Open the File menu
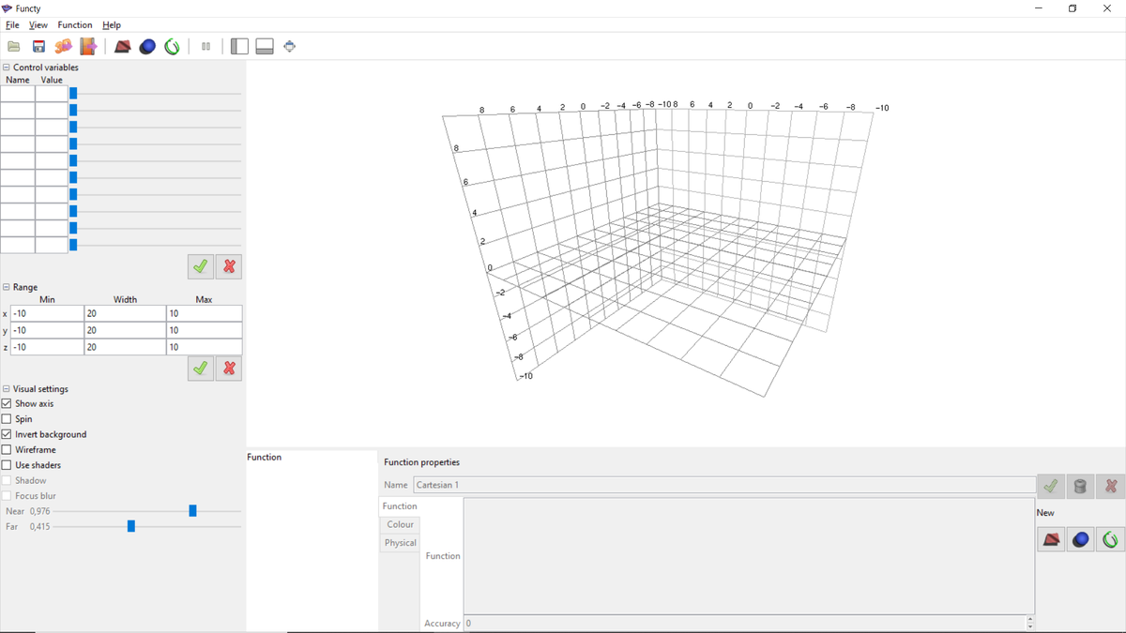The height and width of the screenshot is (633, 1126). 13,25
